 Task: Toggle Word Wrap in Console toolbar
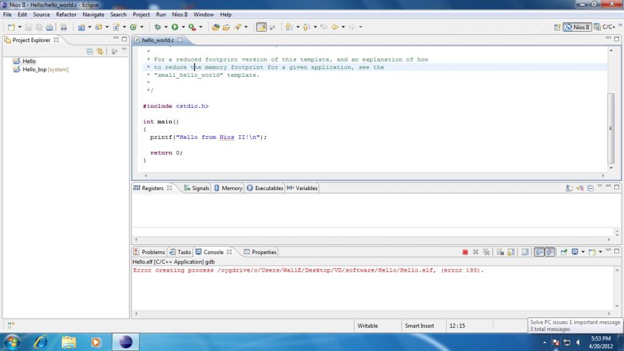coord(525,252)
